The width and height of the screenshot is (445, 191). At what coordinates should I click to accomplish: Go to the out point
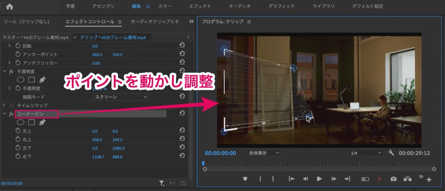point(347,179)
